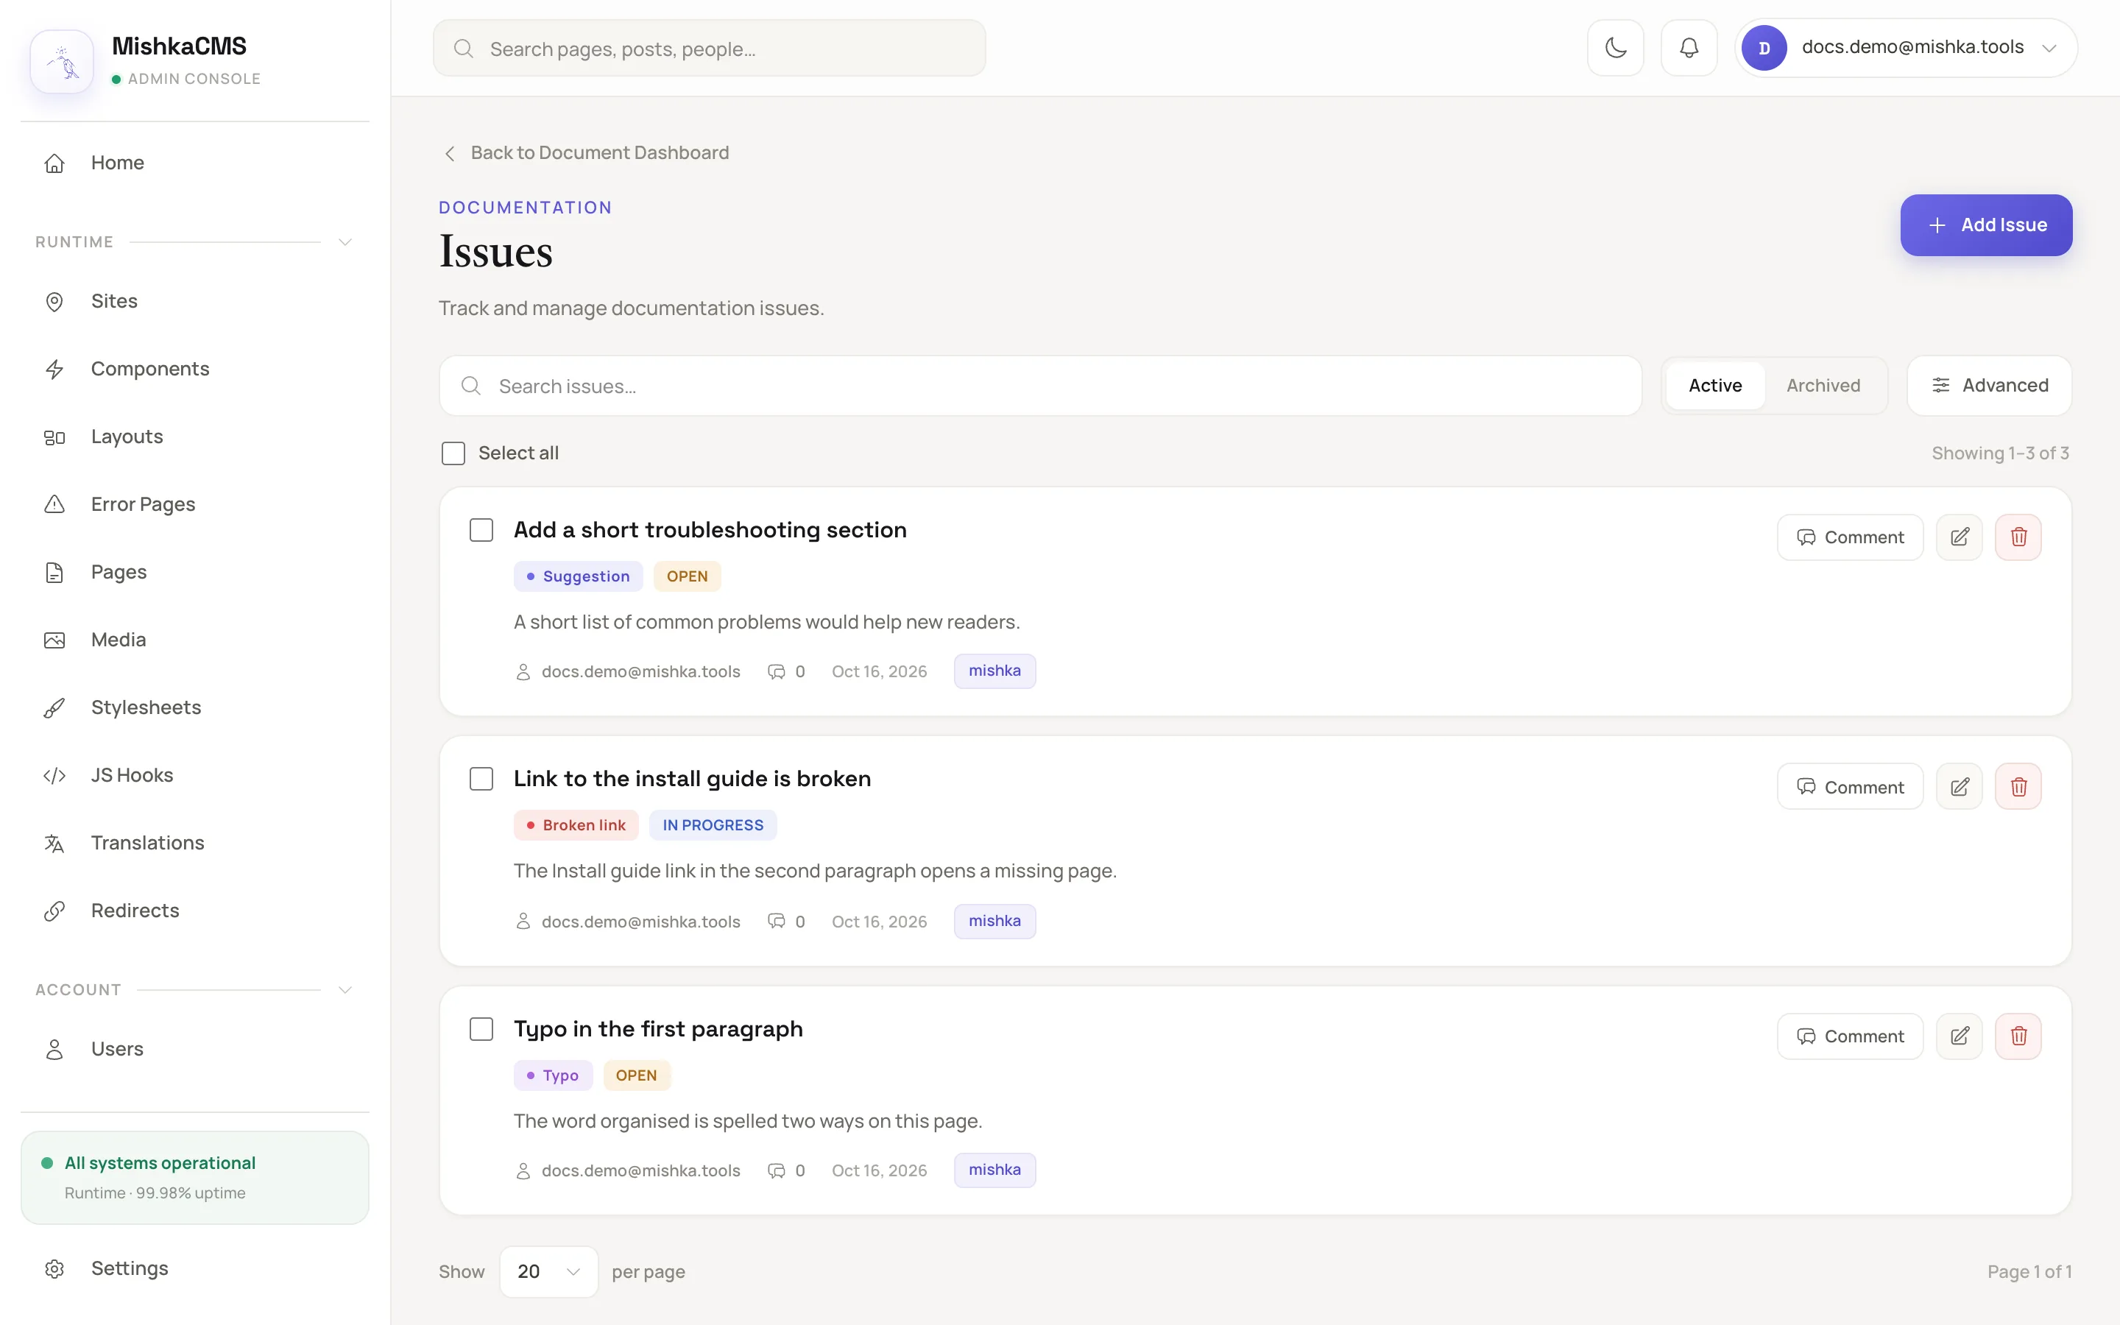Focus the Search issues field
Viewport: 2120px width, 1325px height.
[1040, 386]
